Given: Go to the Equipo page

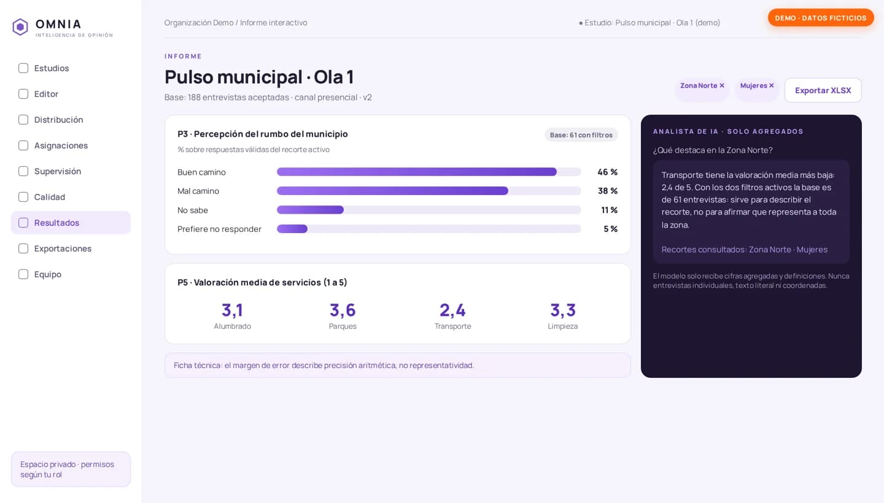Looking at the screenshot, I should click(x=71, y=274).
